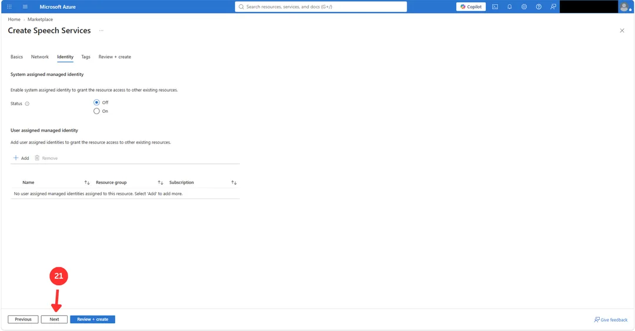Click the top bar feedback icon
The width and height of the screenshot is (635, 331).
(x=553, y=6)
